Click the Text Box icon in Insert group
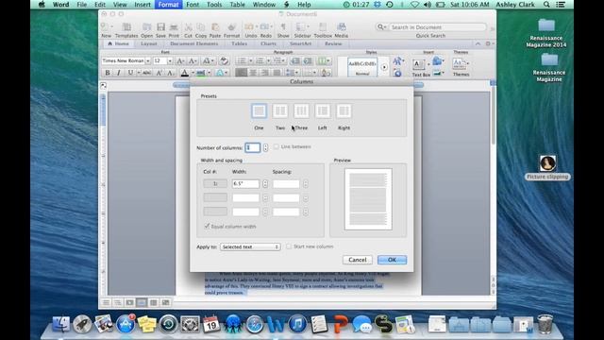 (418, 65)
